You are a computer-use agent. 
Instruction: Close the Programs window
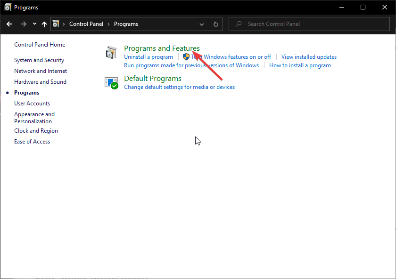pos(384,8)
